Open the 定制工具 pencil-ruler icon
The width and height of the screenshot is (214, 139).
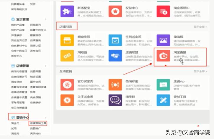[163, 100]
